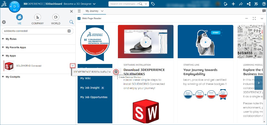This screenshot has width=267, height=125.
Task: Click the top bar search magnifier
Action: click(141, 4)
